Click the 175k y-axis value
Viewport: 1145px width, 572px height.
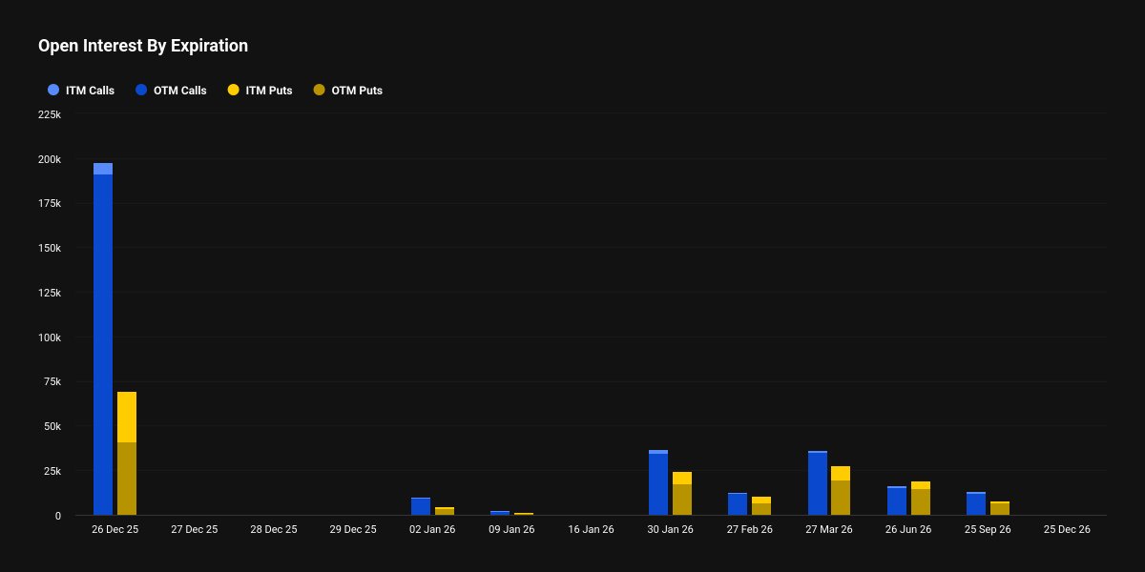pos(50,204)
